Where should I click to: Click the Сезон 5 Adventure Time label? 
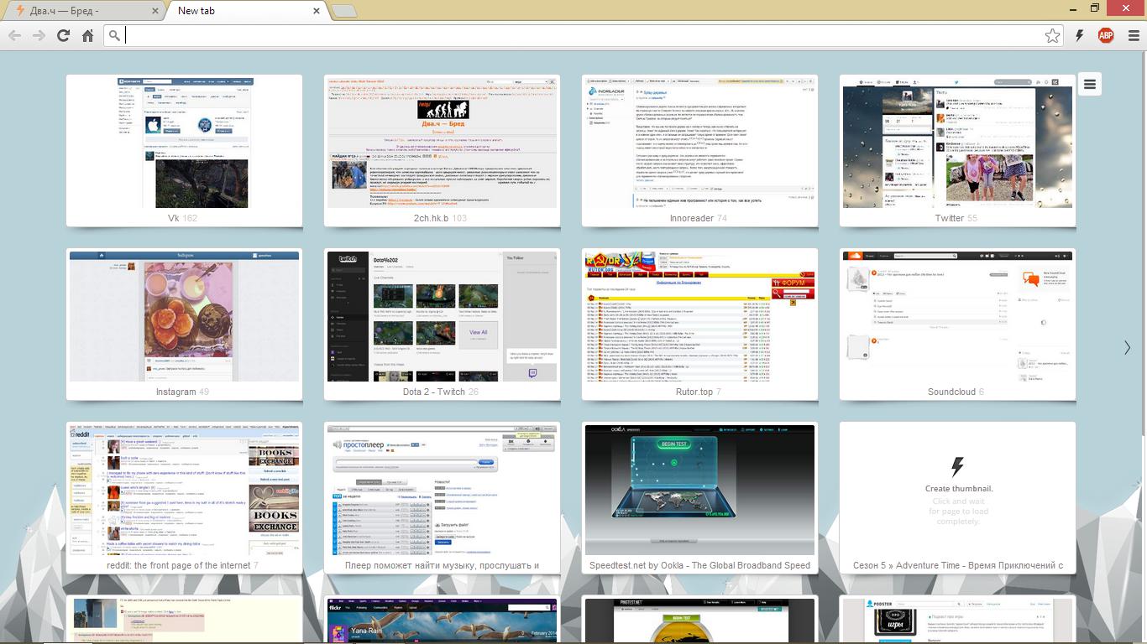[957, 565]
